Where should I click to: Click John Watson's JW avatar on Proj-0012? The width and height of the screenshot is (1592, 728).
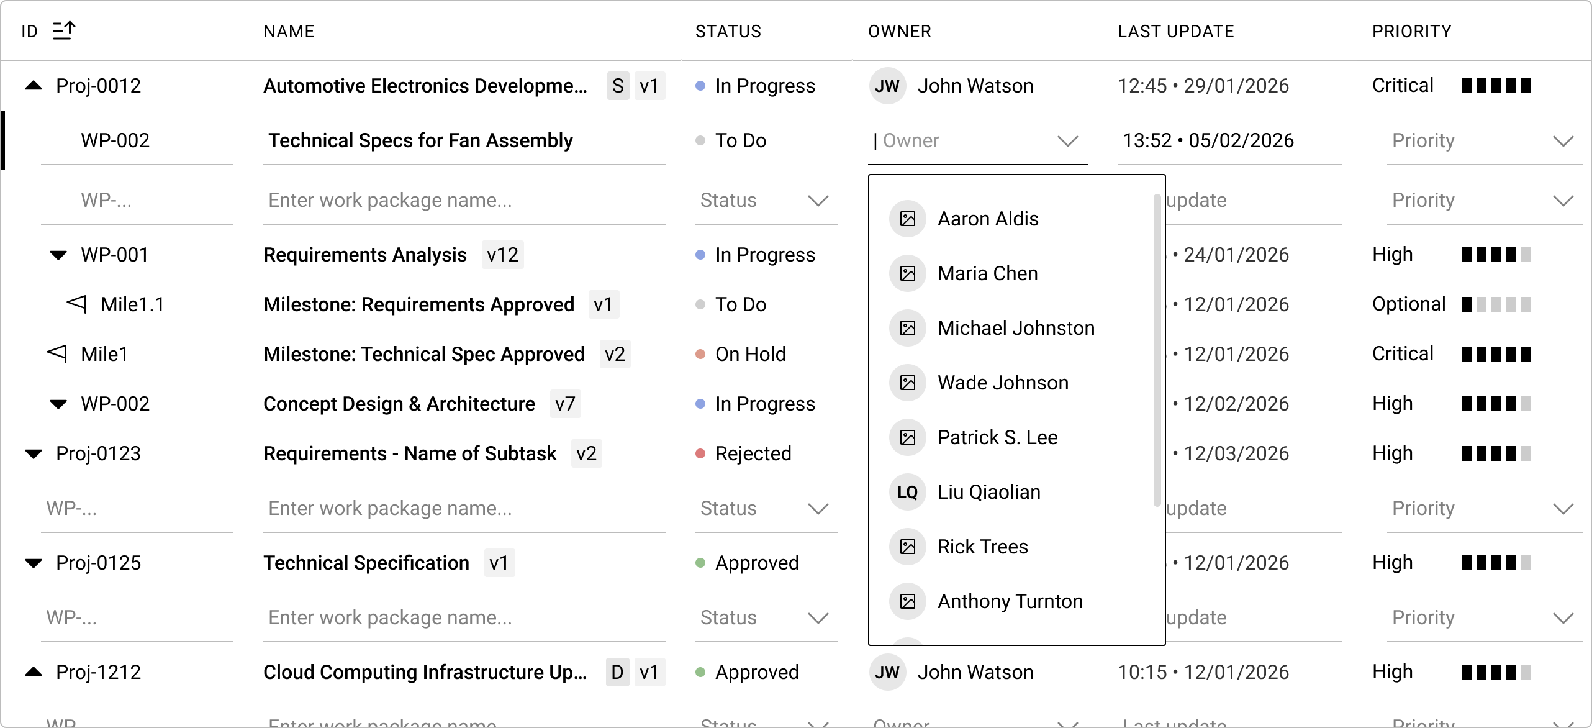click(888, 86)
